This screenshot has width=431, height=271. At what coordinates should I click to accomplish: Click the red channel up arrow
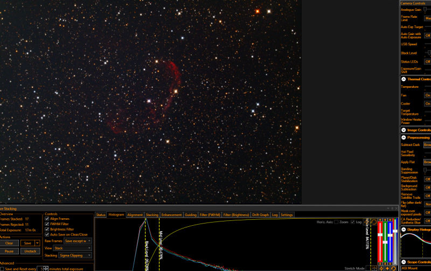click(380, 220)
